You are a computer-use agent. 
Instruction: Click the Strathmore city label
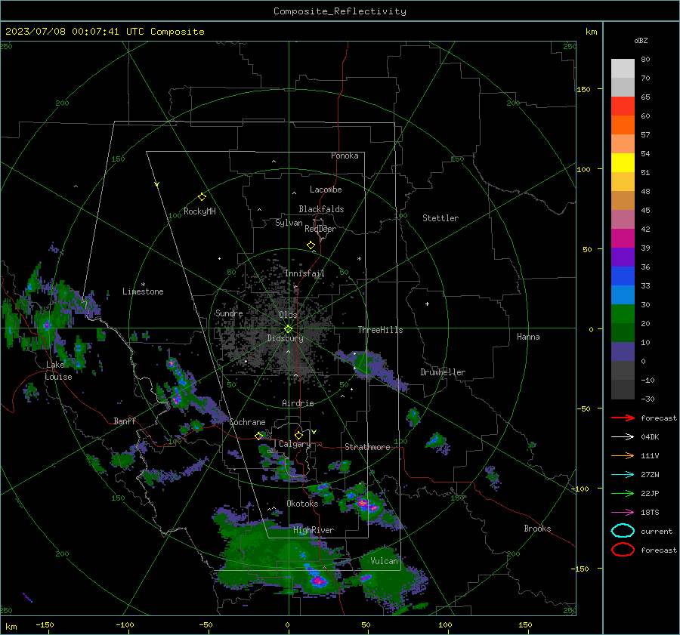click(367, 447)
